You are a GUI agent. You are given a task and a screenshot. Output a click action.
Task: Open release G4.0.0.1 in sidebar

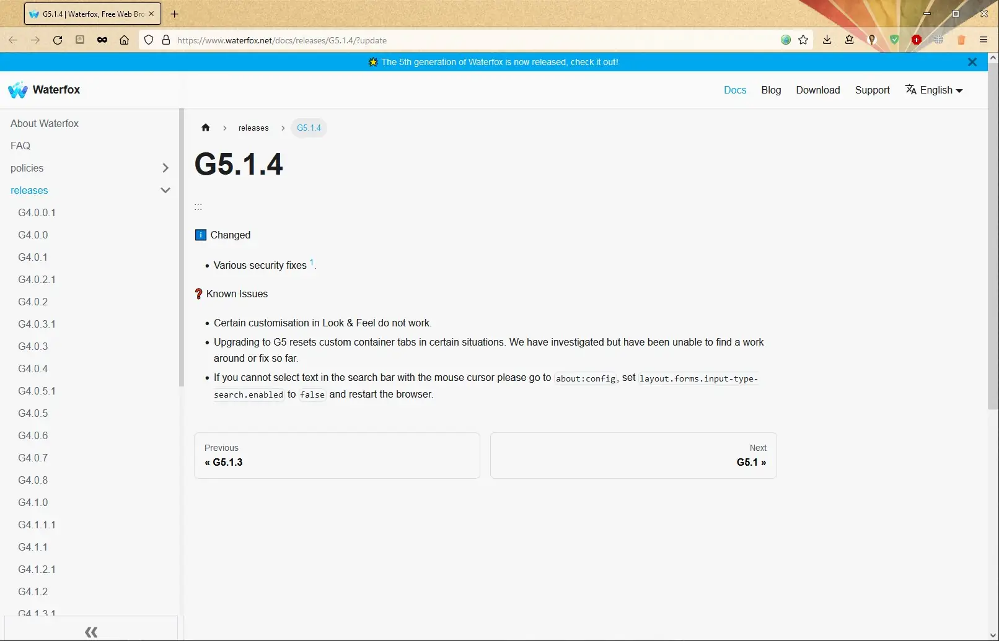(37, 212)
